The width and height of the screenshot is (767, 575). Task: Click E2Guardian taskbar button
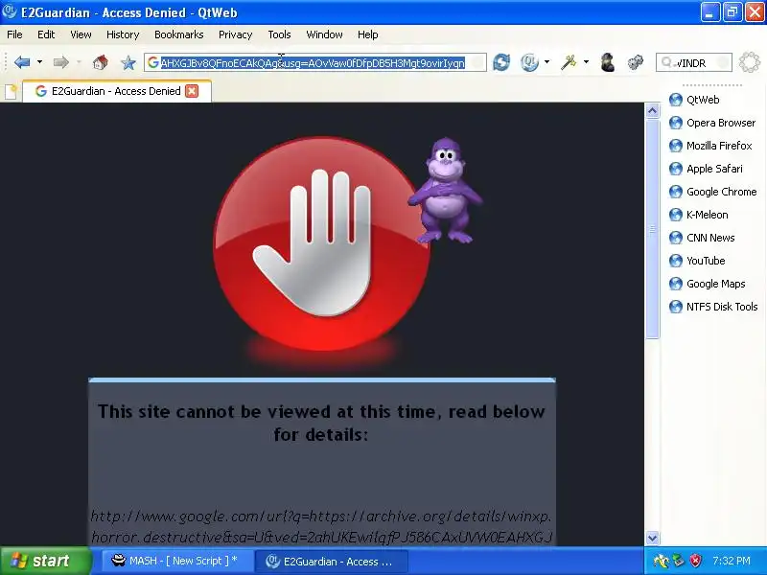point(331,562)
